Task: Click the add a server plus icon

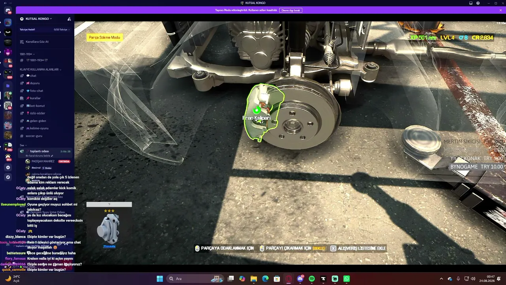Action: [x=8, y=167]
